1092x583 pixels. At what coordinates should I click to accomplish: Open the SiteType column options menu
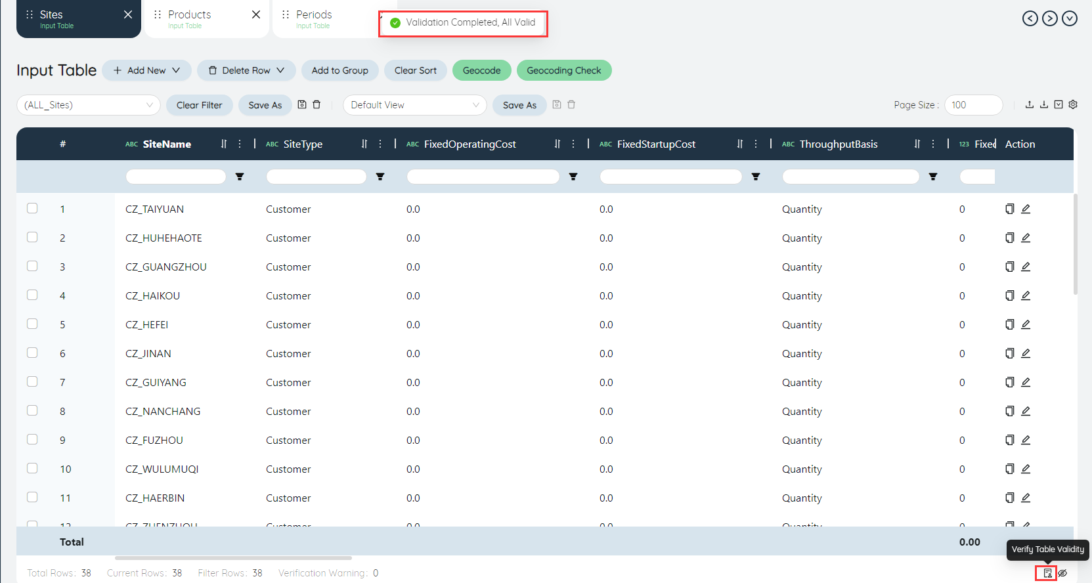click(x=380, y=144)
